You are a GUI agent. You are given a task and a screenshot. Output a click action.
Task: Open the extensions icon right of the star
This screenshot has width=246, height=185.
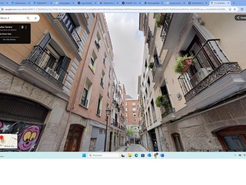242,9
